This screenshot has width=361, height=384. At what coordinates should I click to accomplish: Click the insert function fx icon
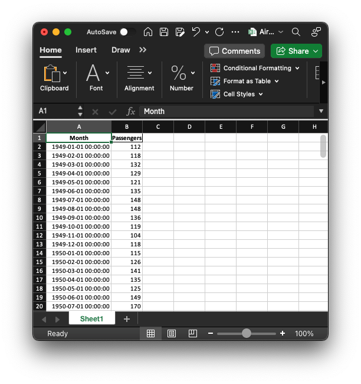click(131, 111)
